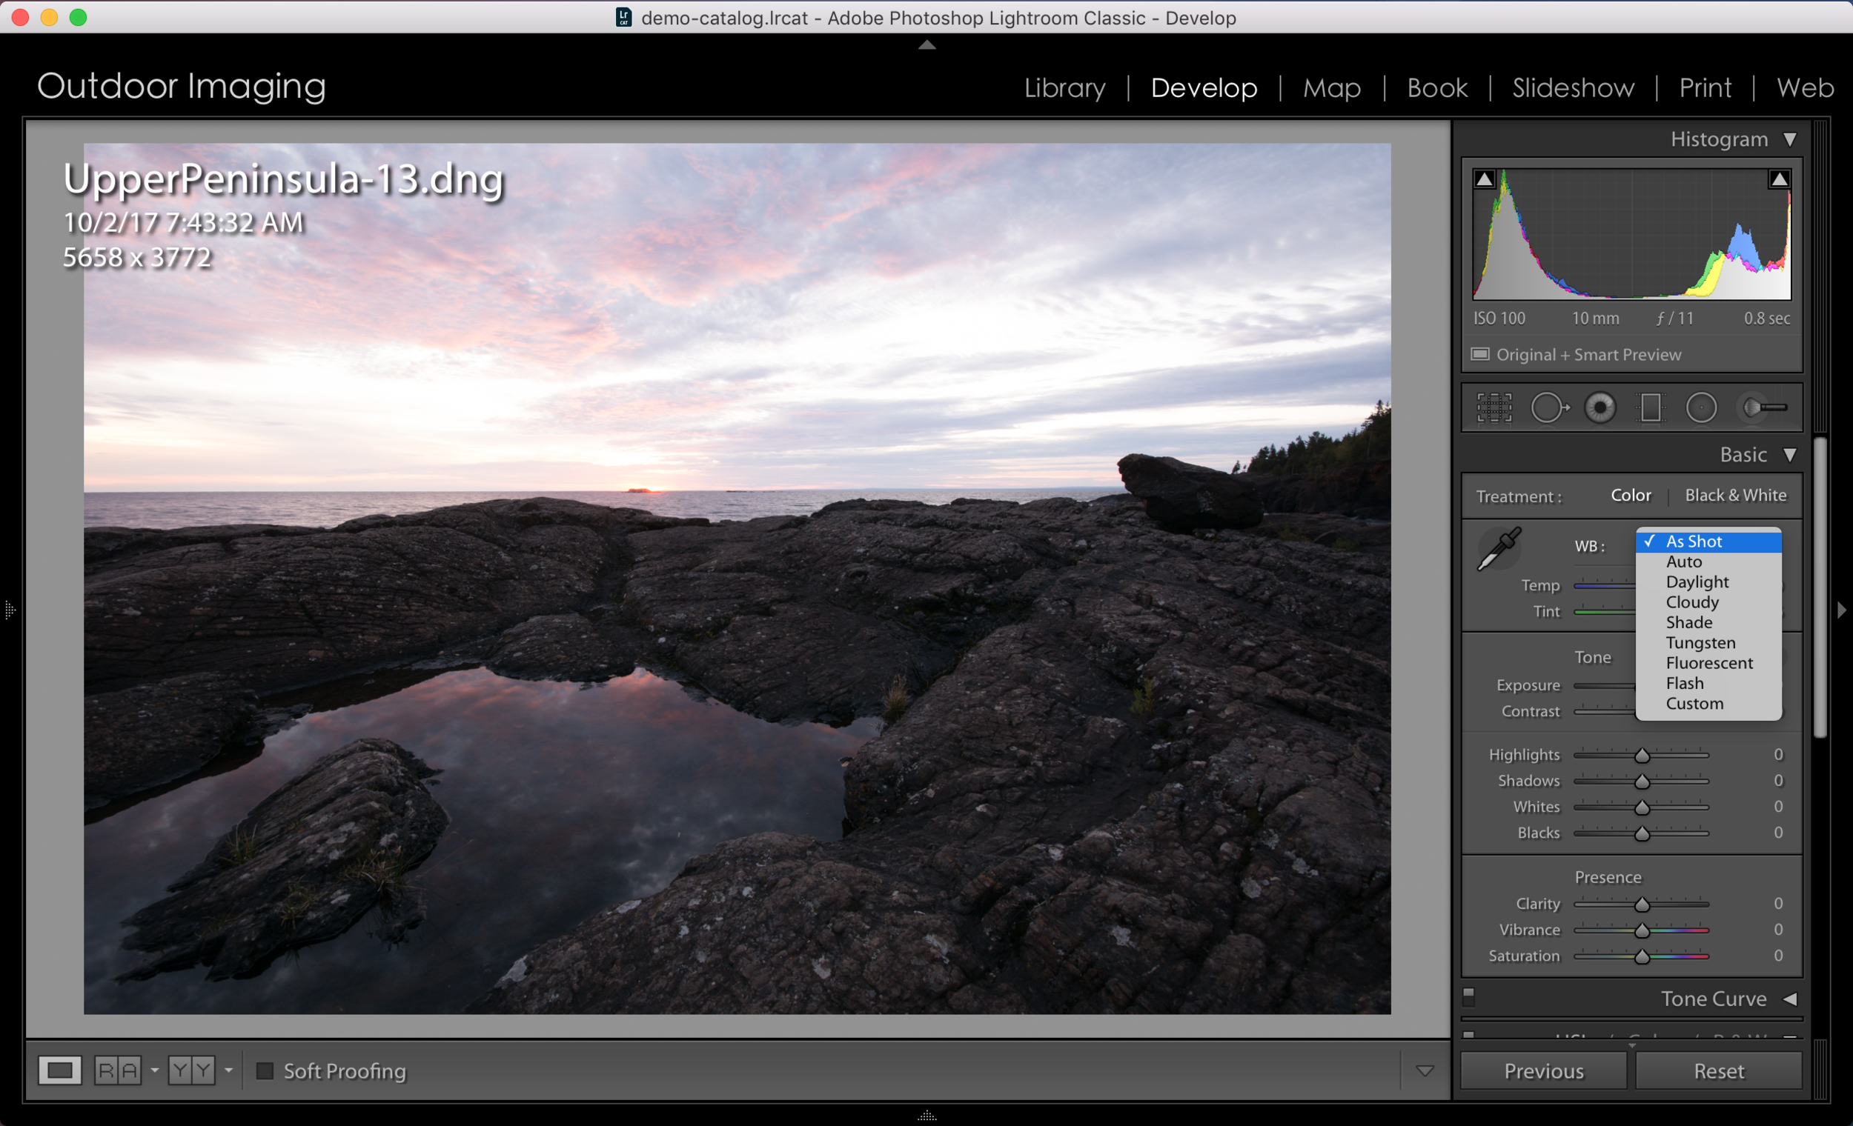Click the Saturation value field
Viewport: 1853px width, 1126px height.
click(x=1778, y=956)
